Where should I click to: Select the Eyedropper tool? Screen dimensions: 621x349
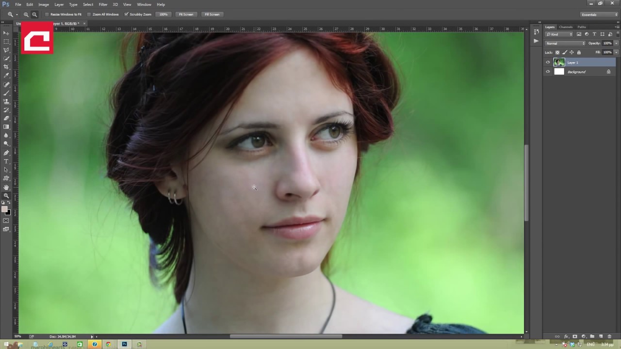pyautogui.click(x=6, y=76)
